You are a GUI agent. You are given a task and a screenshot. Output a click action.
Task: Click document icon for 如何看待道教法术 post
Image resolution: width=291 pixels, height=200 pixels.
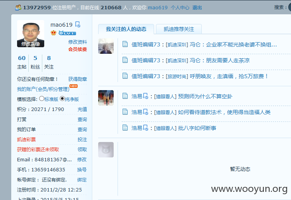[125, 112]
